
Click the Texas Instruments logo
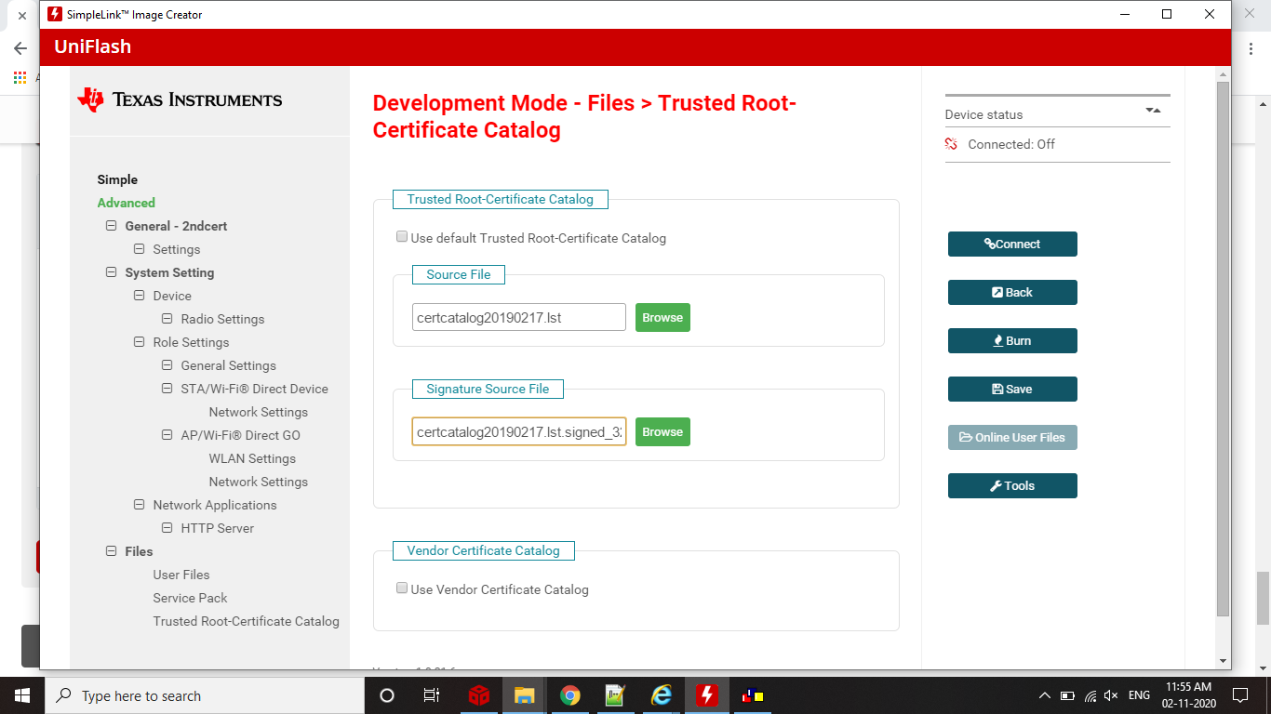[180, 99]
